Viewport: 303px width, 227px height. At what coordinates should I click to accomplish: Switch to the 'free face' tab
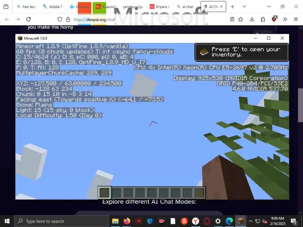[x=26, y=7]
